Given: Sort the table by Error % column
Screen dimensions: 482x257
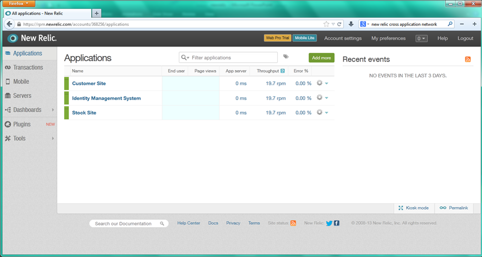Looking at the screenshot, I should [x=301, y=71].
